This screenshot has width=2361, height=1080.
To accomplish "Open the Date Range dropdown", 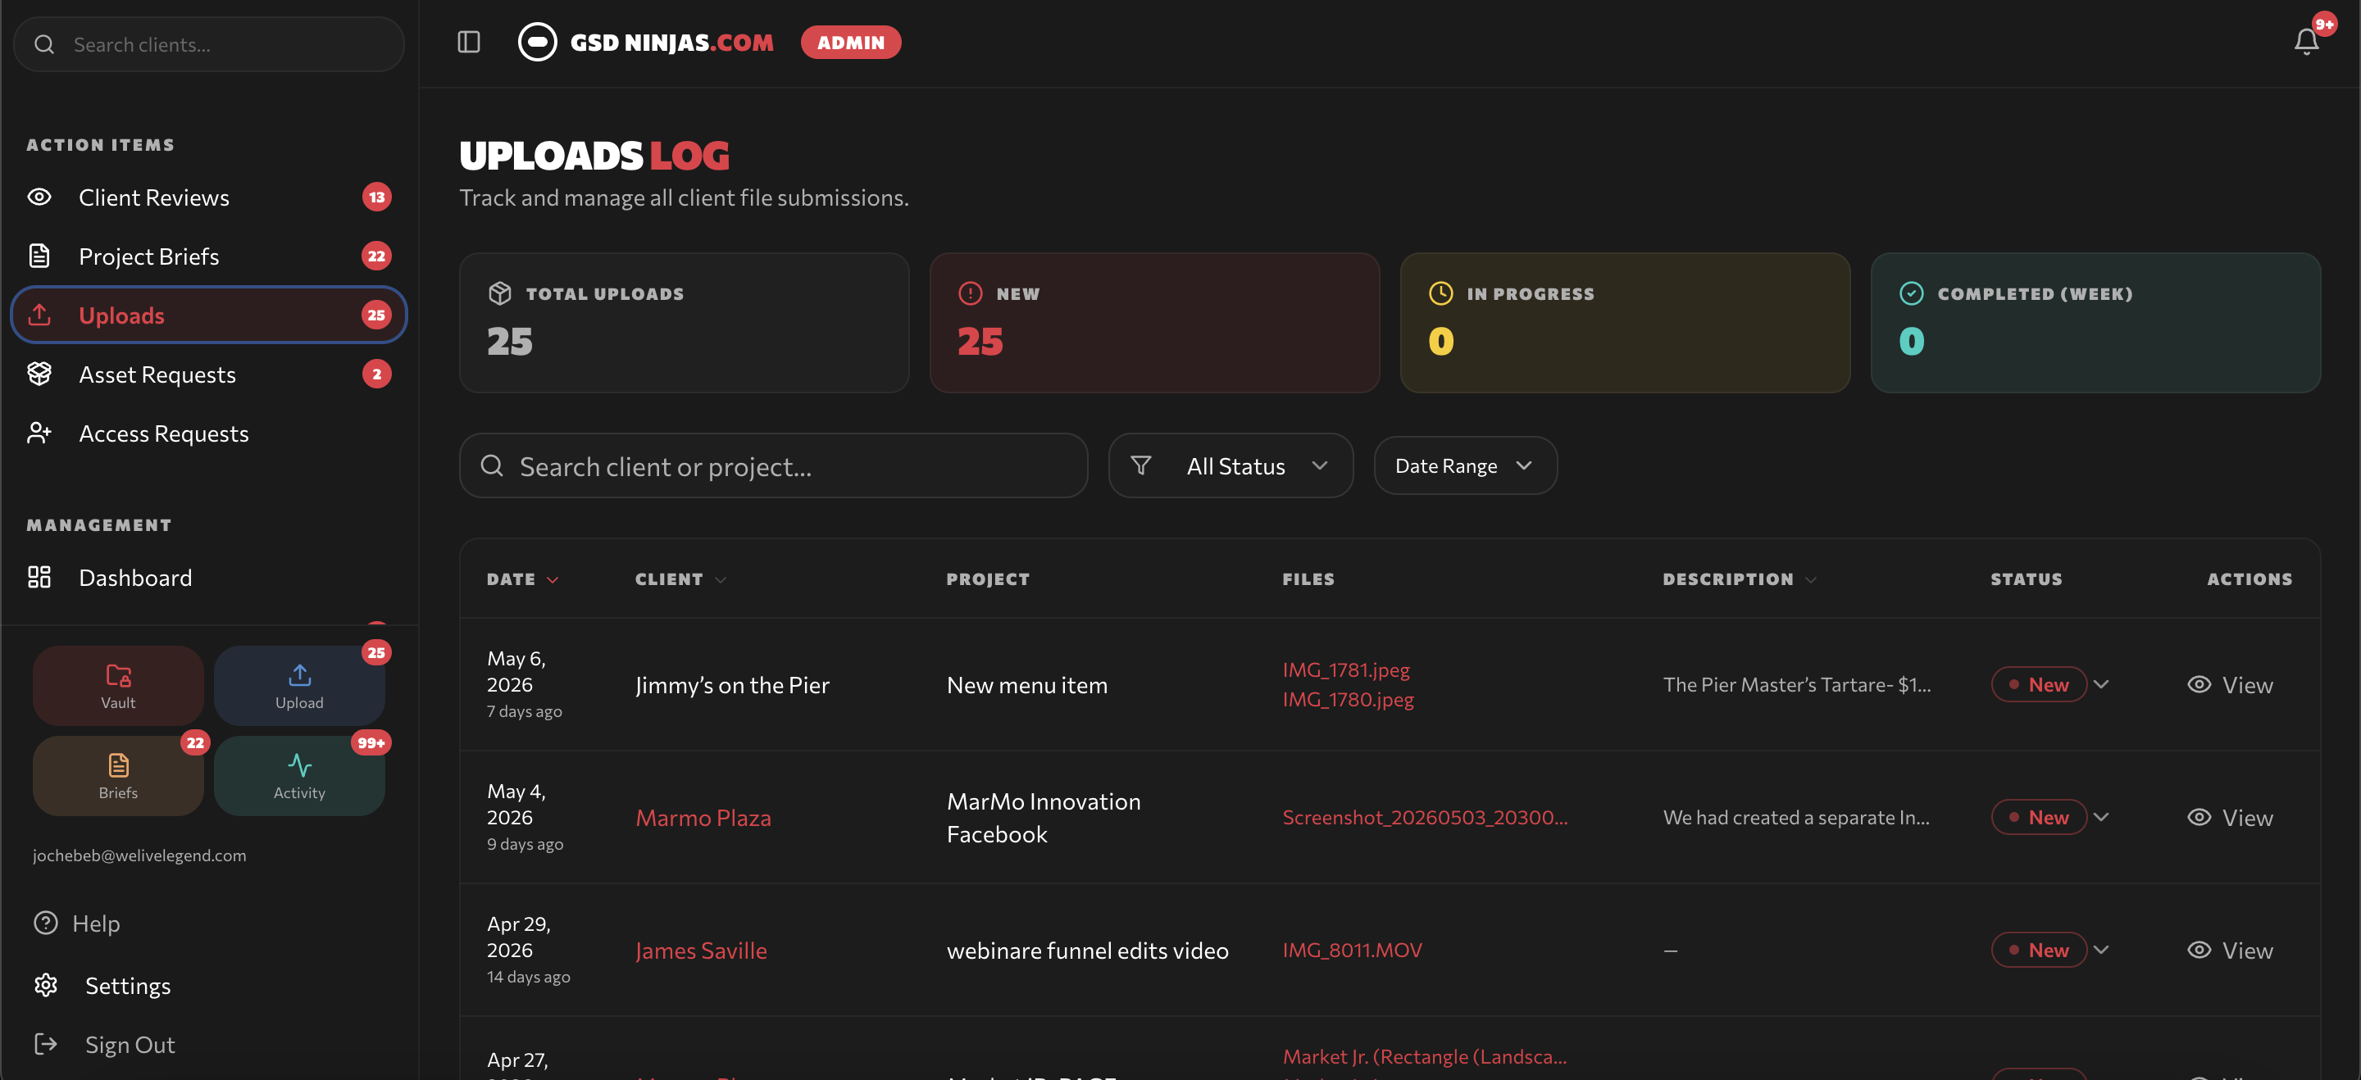I will 1465,465.
